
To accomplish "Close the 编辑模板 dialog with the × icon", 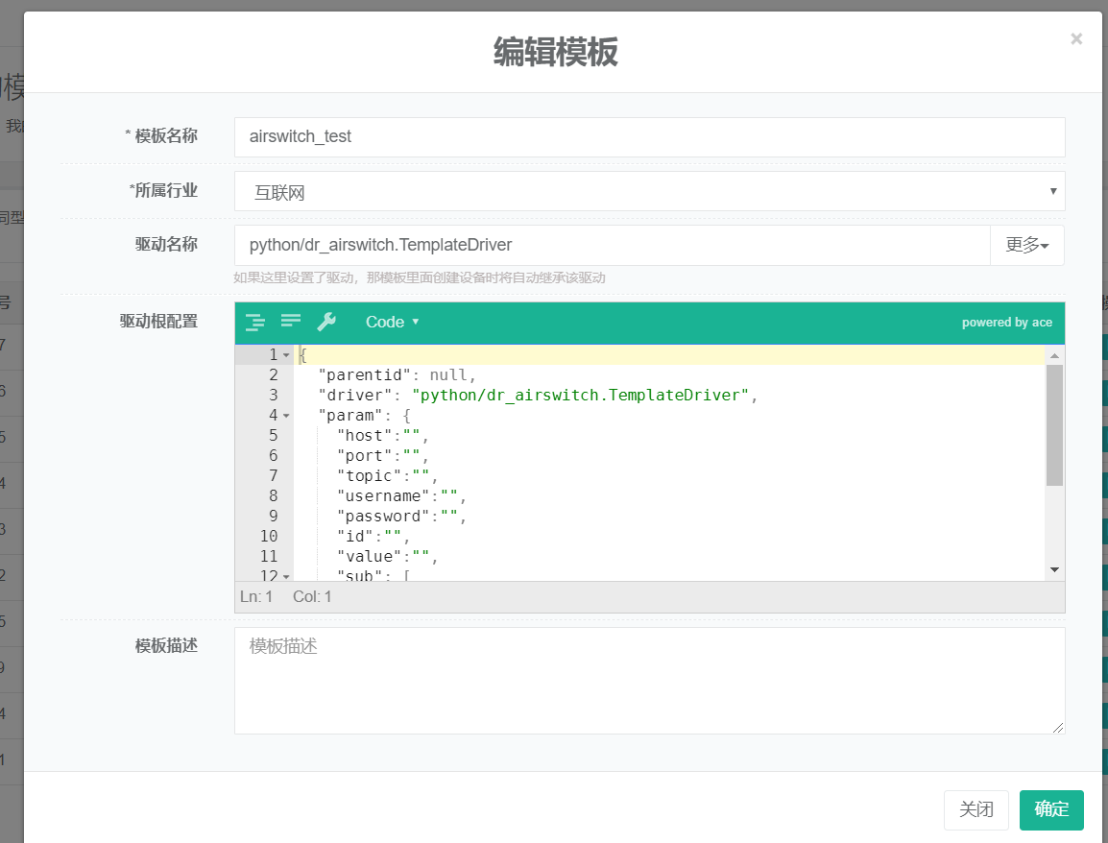I will pos(1076,38).
